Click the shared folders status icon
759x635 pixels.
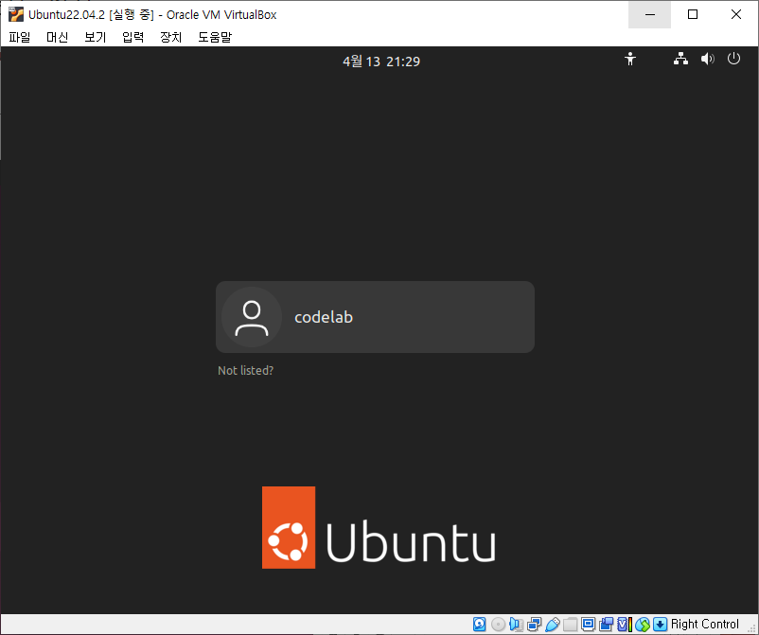pos(571,625)
